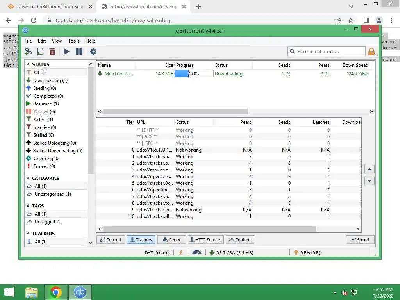Select the udp://movies.z... tracker row

(229, 170)
